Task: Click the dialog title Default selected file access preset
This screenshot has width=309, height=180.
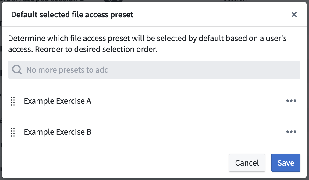Action: tap(72, 14)
